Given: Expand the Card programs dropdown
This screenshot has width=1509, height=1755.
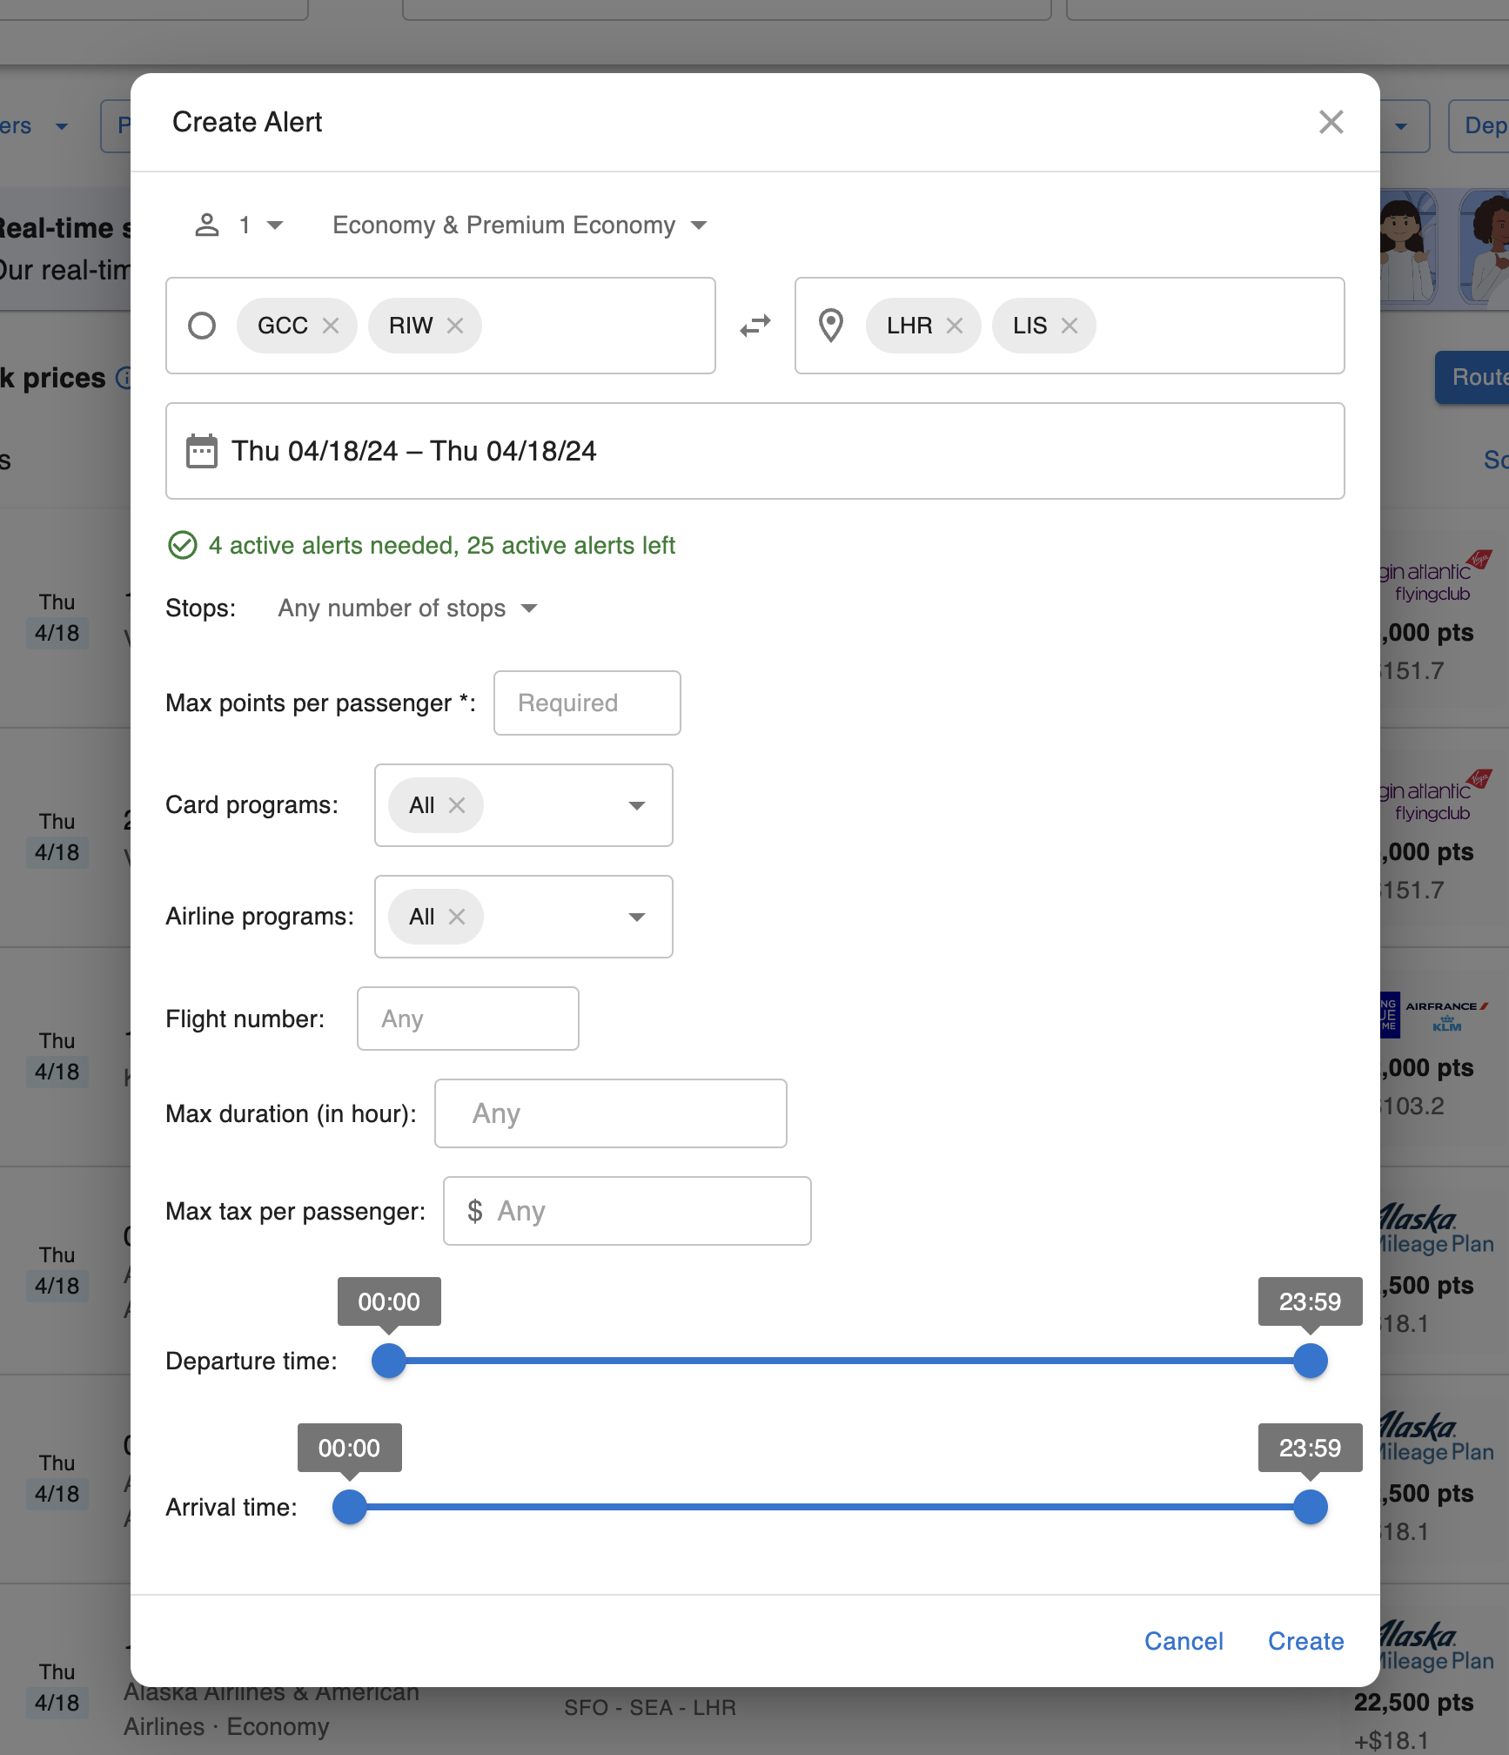Looking at the screenshot, I should click(638, 804).
